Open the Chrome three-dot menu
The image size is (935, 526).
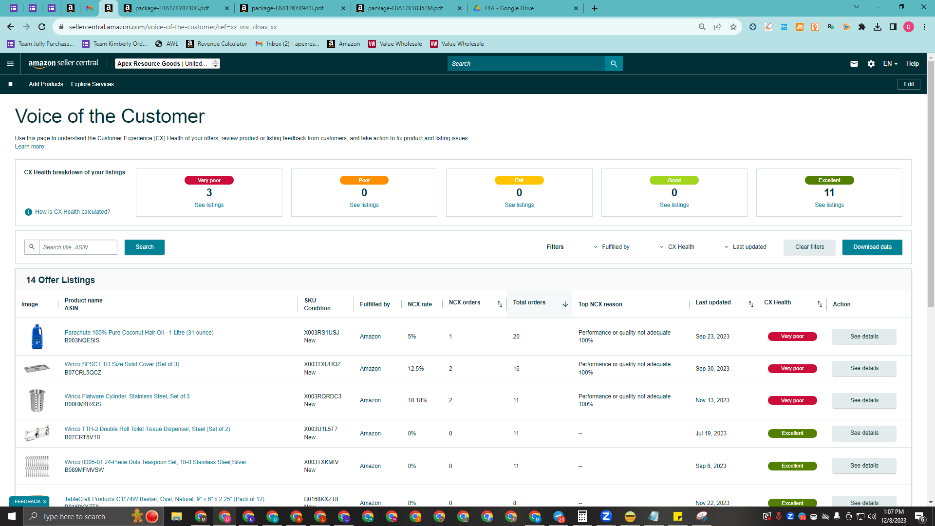click(924, 27)
